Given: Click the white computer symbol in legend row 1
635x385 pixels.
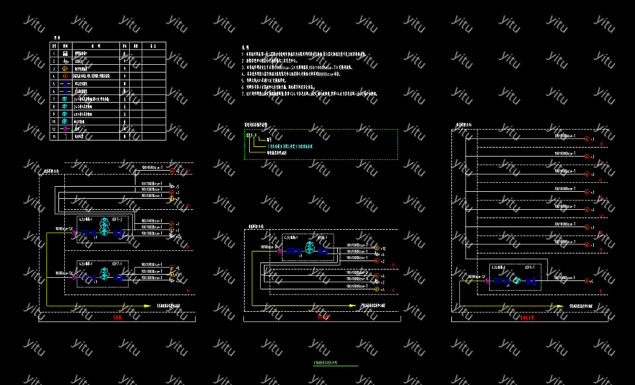Looking at the screenshot, I should [65, 53].
